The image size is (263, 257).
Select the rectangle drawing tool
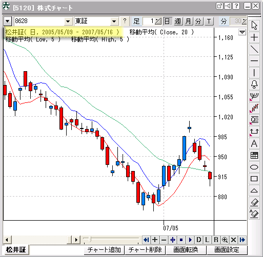[254, 179]
